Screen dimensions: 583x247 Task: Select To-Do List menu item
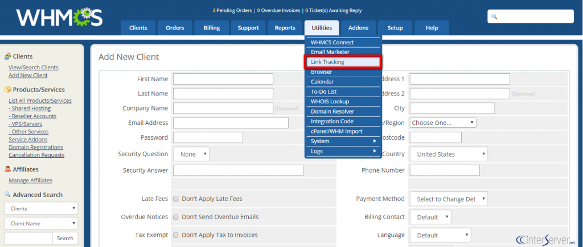(343, 91)
